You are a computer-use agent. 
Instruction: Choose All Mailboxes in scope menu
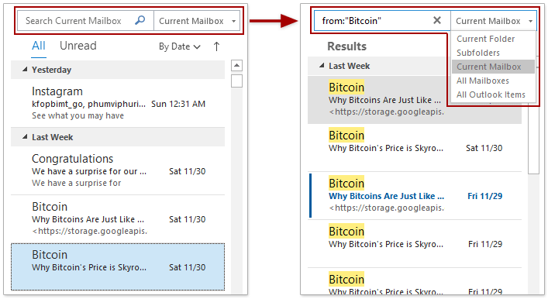pos(483,81)
